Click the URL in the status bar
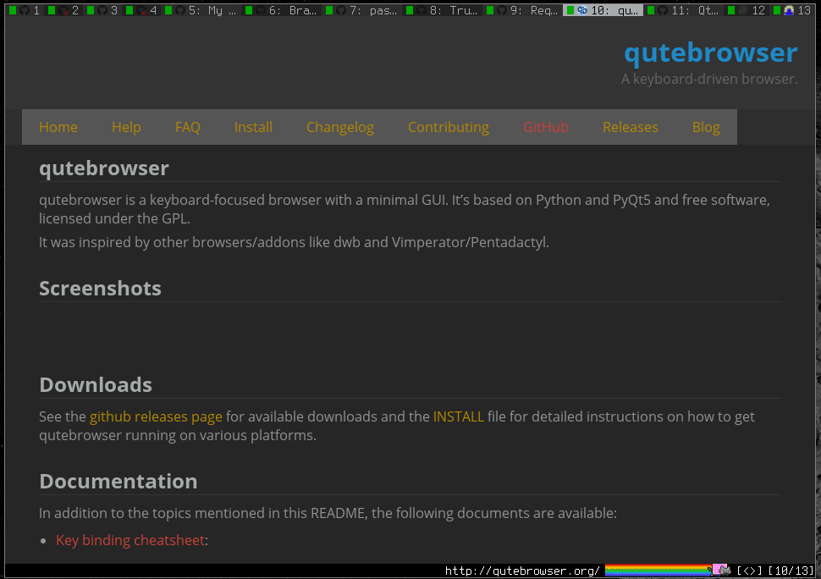 tap(522, 571)
